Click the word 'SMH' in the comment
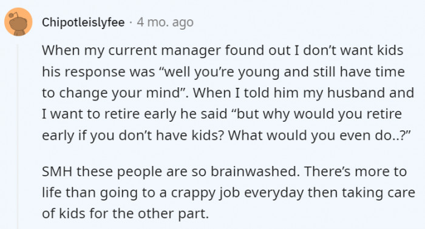The image size is (425, 229). (57, 171)
